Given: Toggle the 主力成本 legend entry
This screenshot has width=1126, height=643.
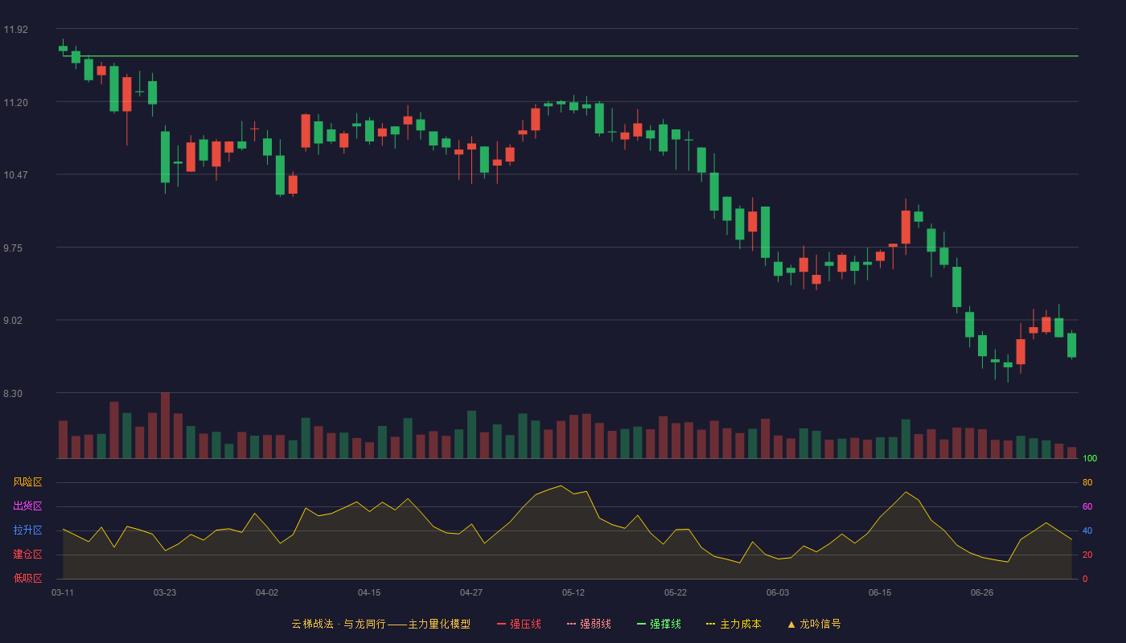Looking at the screenshot, I should click(734, 624).
